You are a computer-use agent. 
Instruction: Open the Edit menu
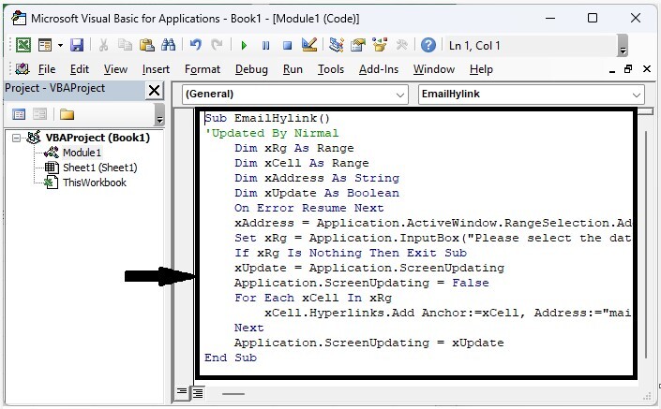(x=80, y=69)
